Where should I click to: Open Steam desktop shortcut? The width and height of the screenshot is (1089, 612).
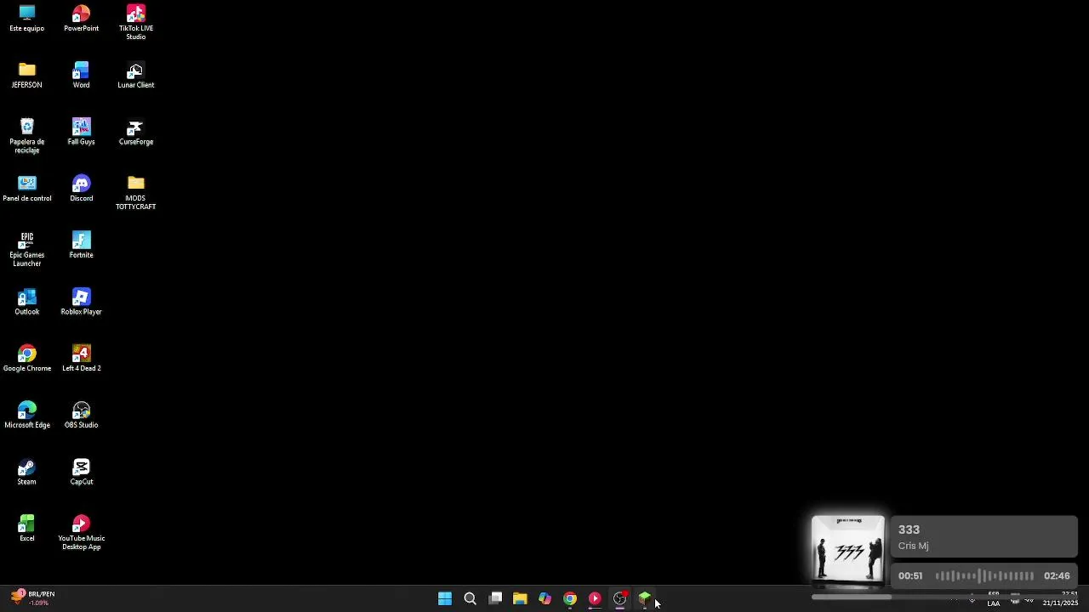26,472
